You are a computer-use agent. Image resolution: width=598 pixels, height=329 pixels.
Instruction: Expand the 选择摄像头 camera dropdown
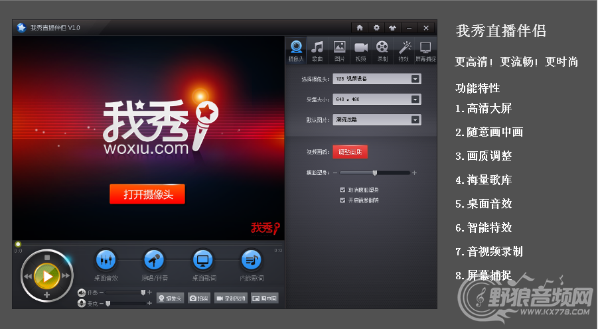(x=415, y=79)
